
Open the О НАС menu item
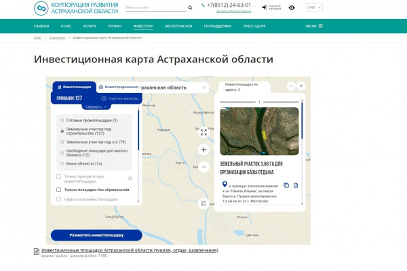pyautogui.click(x=66, y=26)
